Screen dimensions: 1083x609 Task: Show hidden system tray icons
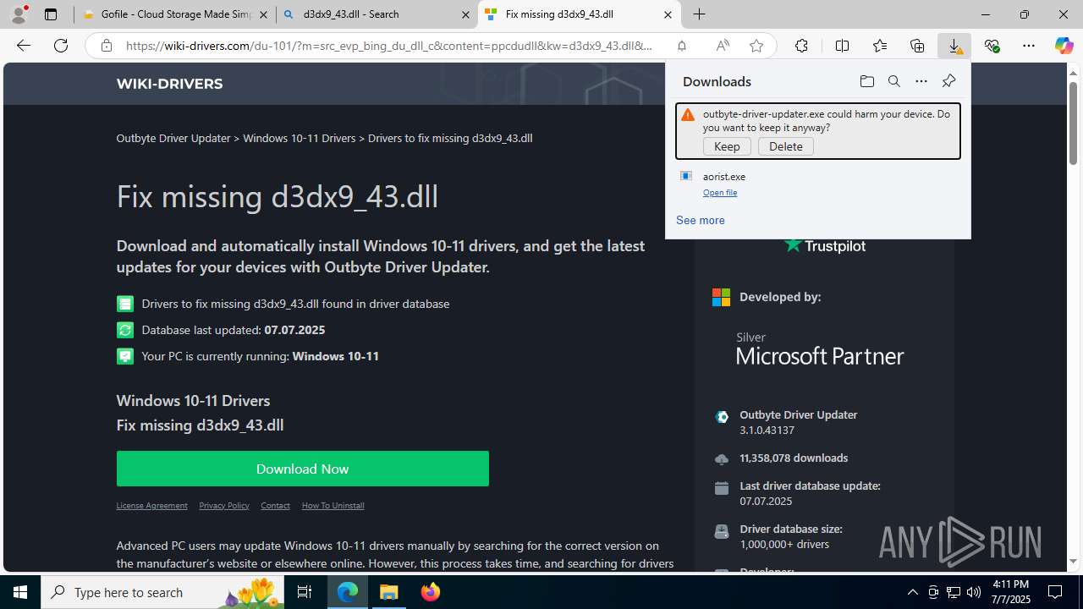tap(912, 592)
